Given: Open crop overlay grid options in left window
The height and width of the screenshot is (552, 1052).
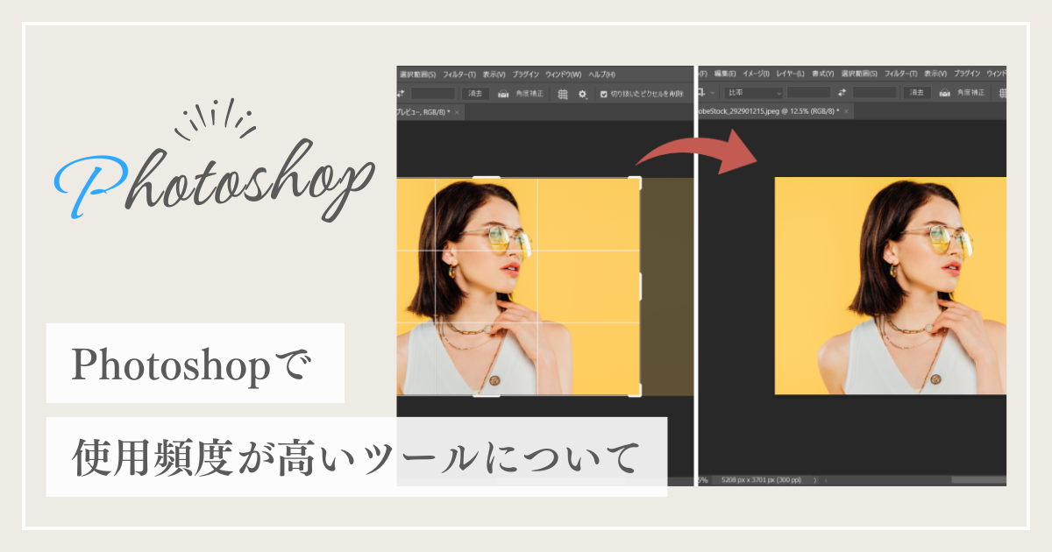Looking at the screenshot, I should pyautogui.click(x=563, y=93).
